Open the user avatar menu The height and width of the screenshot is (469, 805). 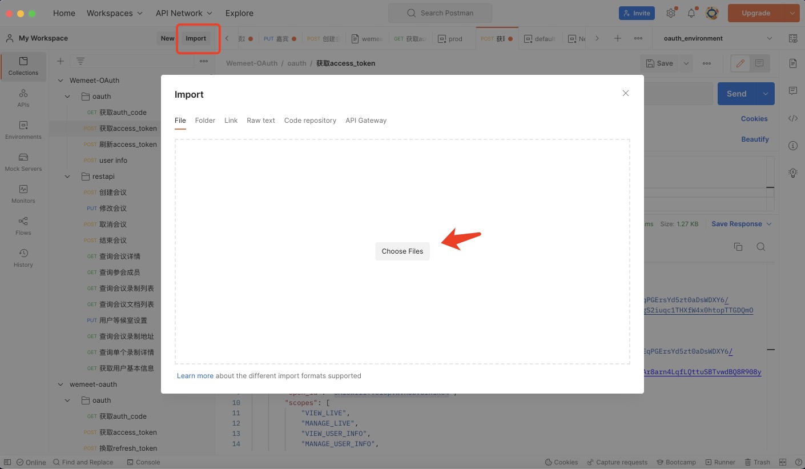click(x=712, y=13)
